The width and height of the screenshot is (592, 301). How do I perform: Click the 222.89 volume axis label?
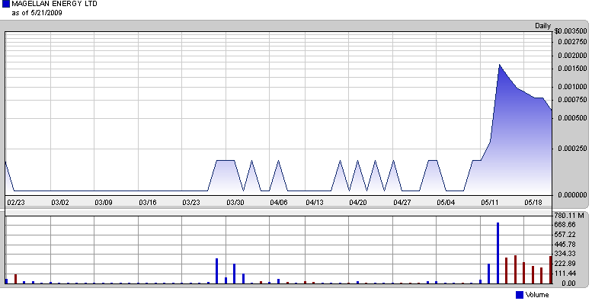pos(565,264)
